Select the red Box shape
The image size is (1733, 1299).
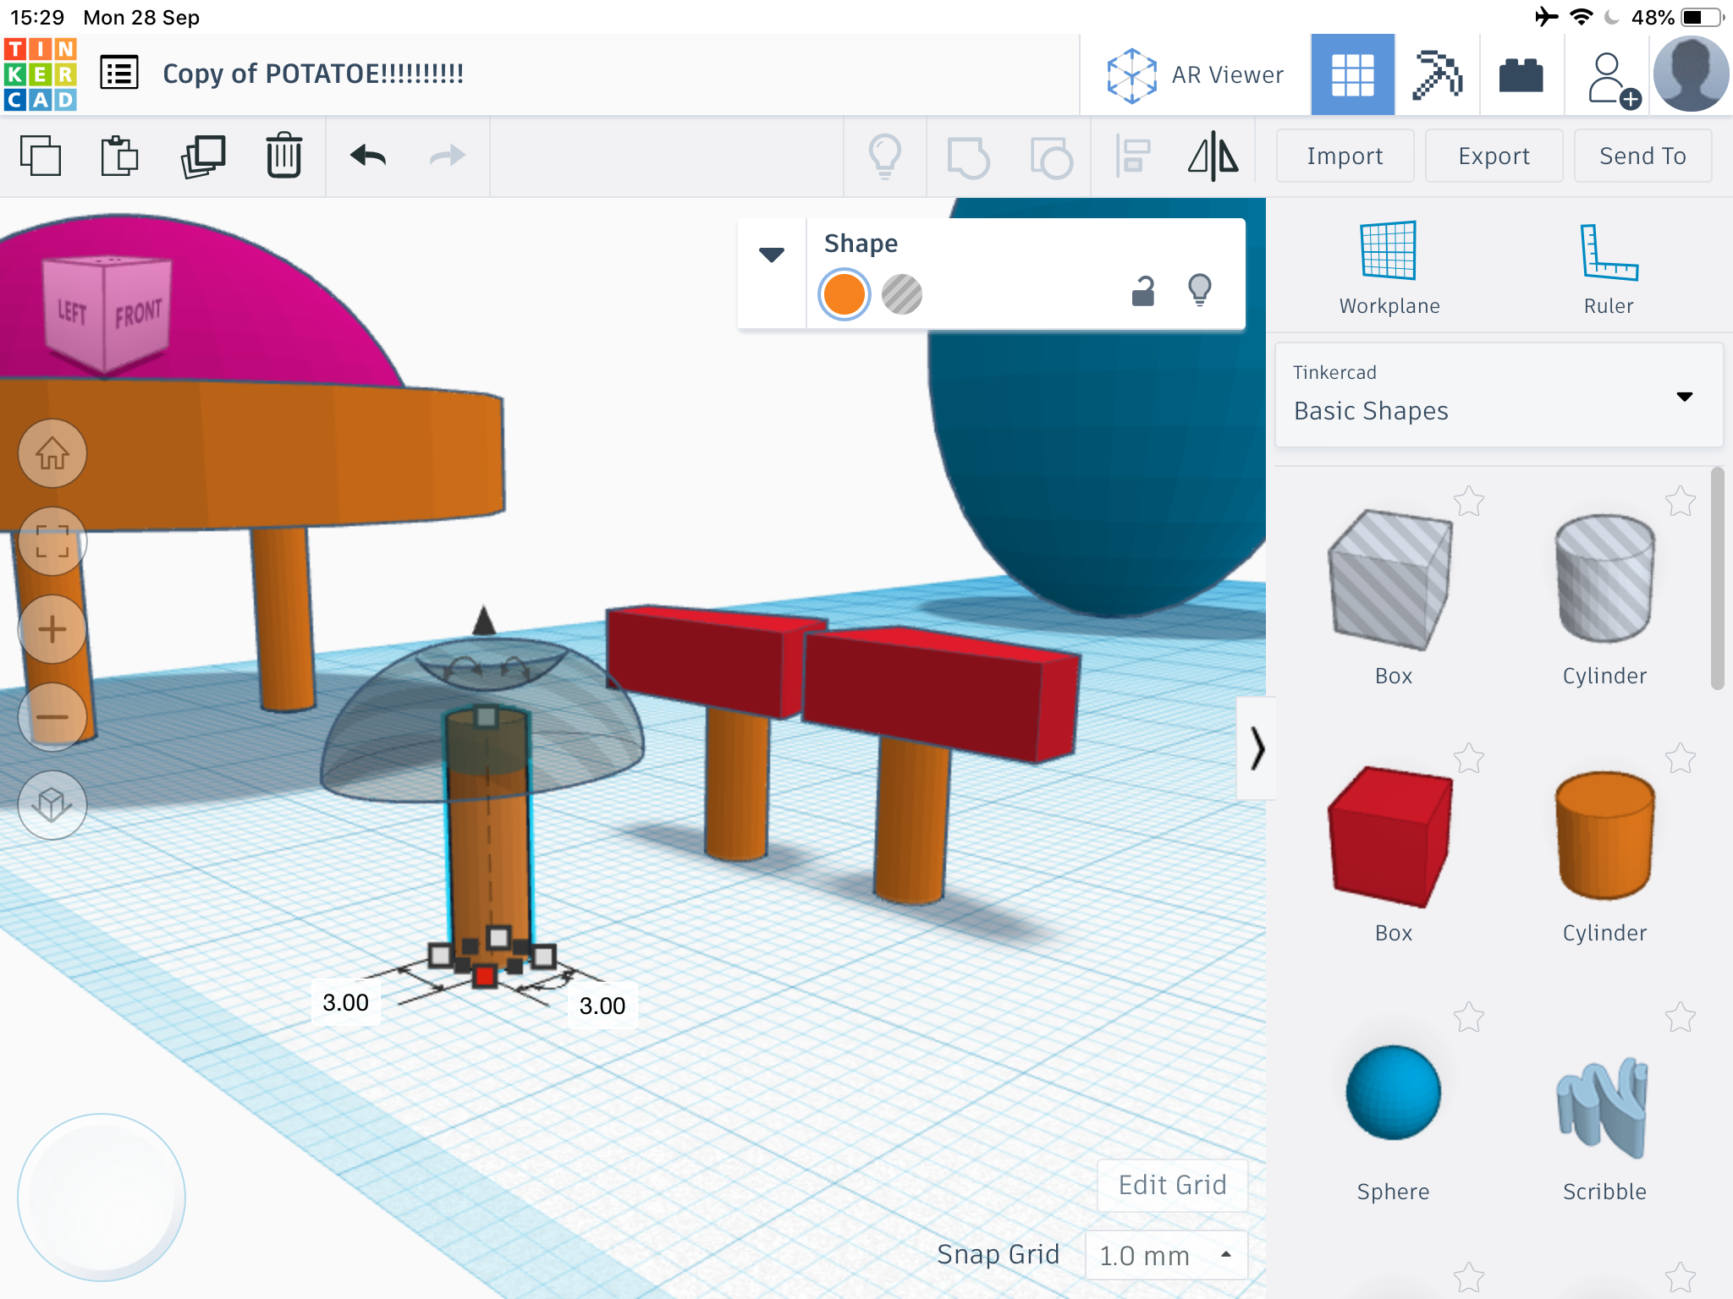tap(1391, 837)
